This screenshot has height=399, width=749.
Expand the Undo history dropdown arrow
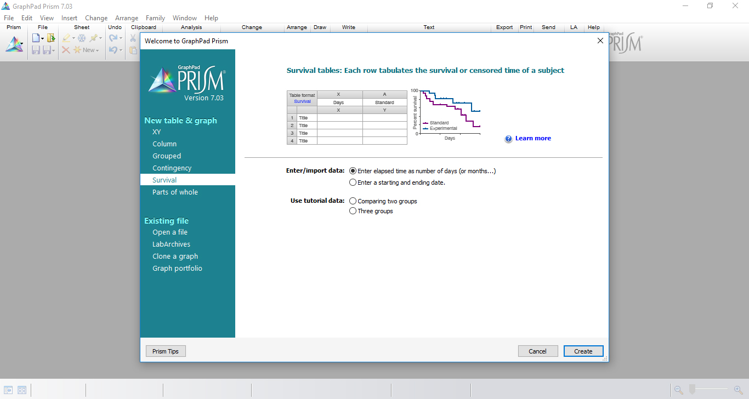[x=121, y=50]
